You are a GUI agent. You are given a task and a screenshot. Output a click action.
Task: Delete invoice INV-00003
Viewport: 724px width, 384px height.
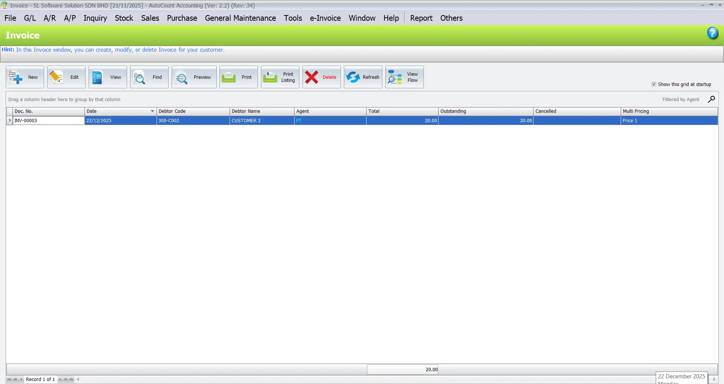pos(321,77)
